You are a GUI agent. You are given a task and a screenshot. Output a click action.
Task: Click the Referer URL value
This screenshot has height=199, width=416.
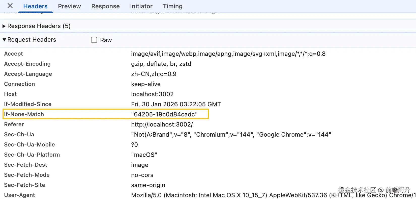click(x=162, y=124)
